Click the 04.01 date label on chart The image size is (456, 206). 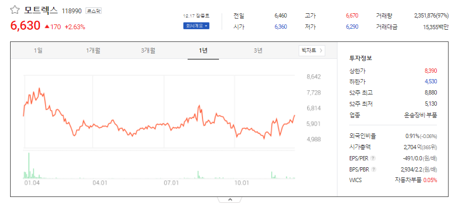[x=100, y=183]
